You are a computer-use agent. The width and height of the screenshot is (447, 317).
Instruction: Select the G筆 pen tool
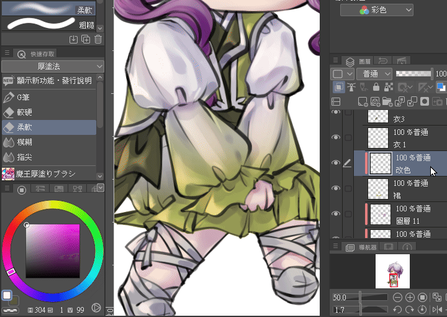click(x=49, y=98)
